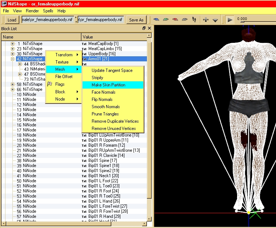Click the gray eye view icon

184,20
